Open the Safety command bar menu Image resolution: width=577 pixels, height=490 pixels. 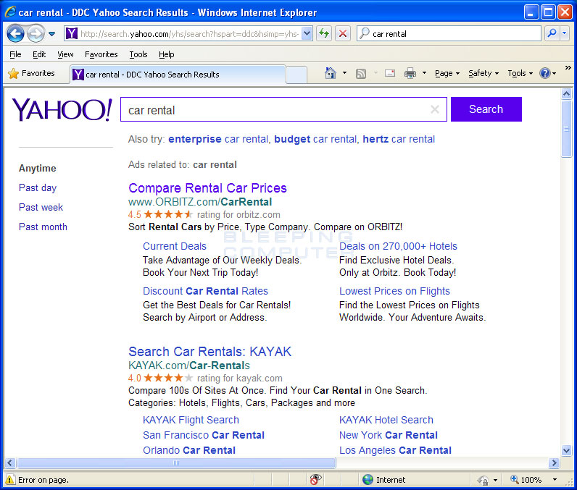click(483, 73)
